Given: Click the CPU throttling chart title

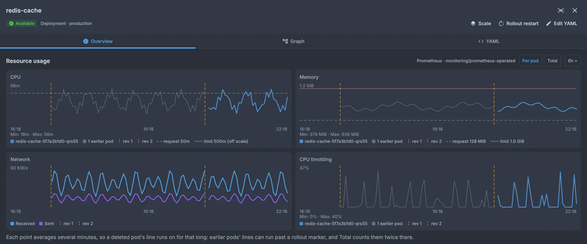Looking at the screenshot, I should coord(316,159).
